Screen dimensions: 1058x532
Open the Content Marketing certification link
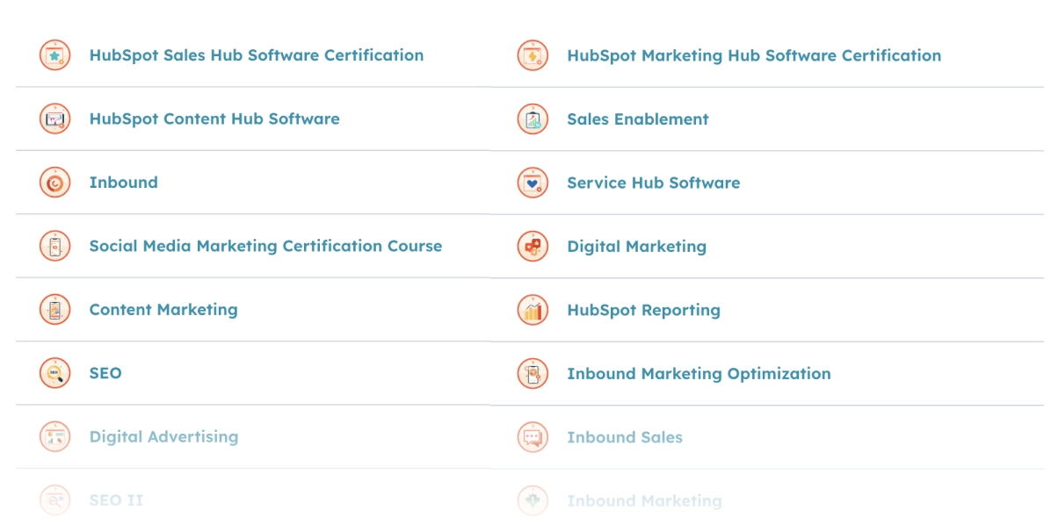pyautogui.click(x=163, y=310)
